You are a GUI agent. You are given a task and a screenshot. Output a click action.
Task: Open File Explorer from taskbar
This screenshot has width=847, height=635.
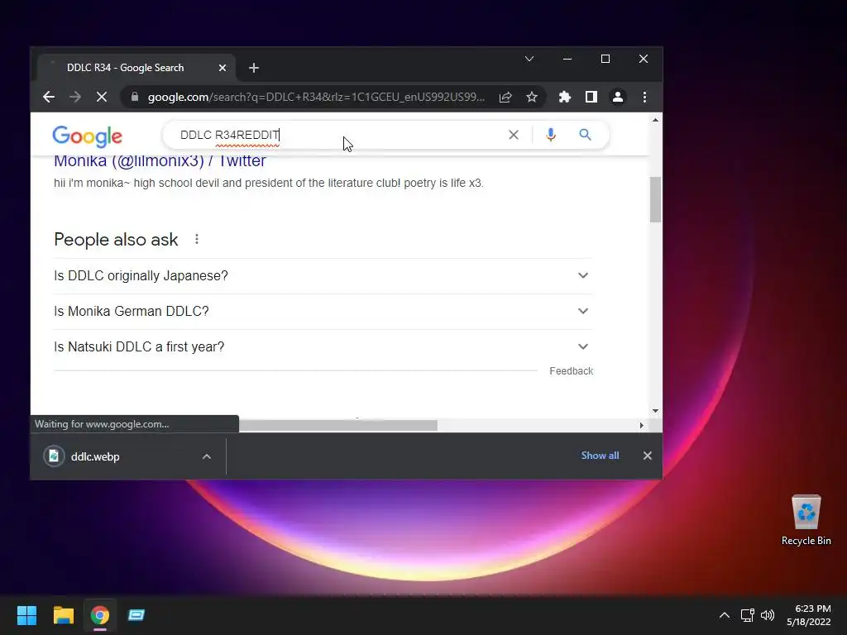coord(63,615)
